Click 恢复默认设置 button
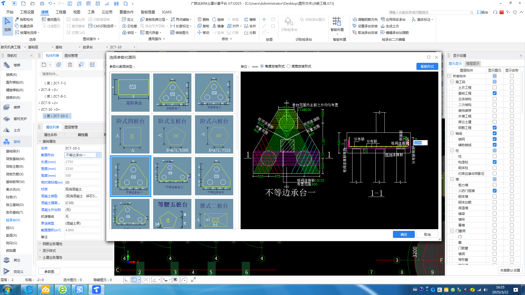 pos(510,270)
